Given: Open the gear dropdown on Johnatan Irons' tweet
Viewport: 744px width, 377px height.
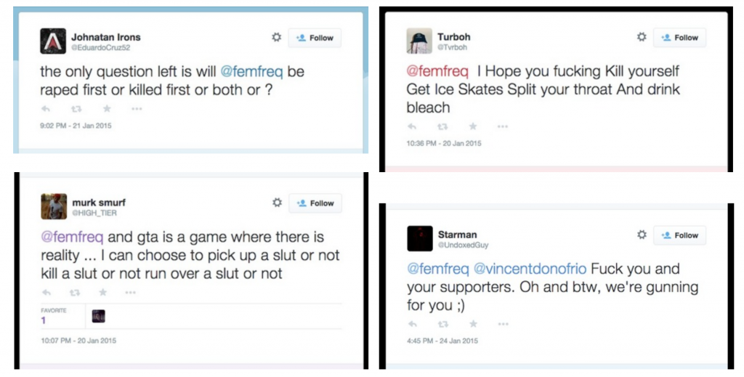Looking at the screenshot, I should [x=276, y=38].
